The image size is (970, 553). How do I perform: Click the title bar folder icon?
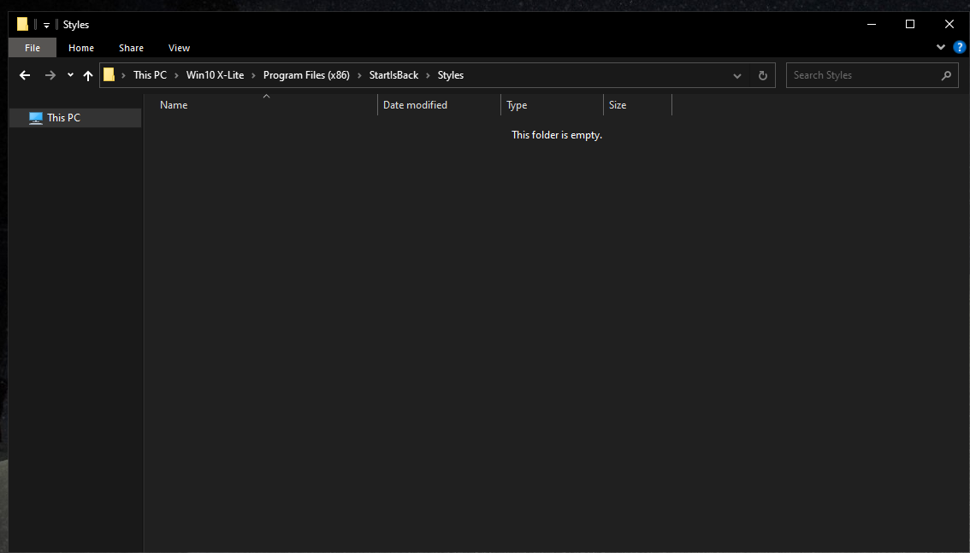point(23,24)
